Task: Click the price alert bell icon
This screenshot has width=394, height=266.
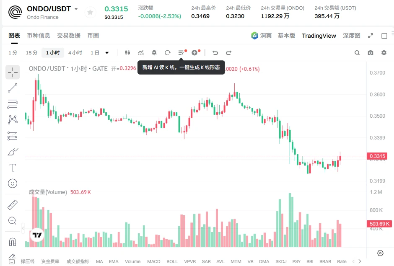Action: [x=154, y=53]
